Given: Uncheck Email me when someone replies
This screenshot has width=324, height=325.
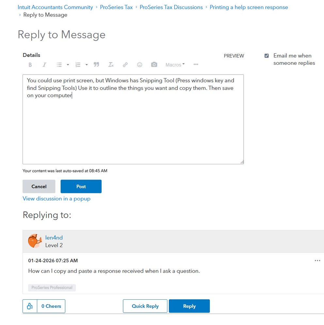Looking at the screenshot, I should pyautogui.click(x=267, y=56).
